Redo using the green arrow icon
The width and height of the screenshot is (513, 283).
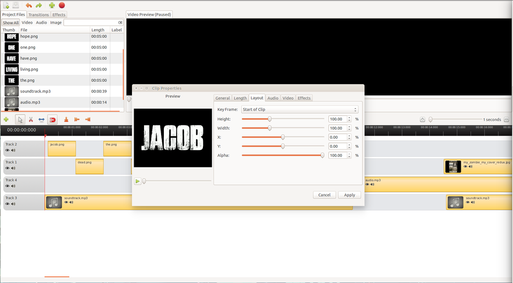coord(38,5)
